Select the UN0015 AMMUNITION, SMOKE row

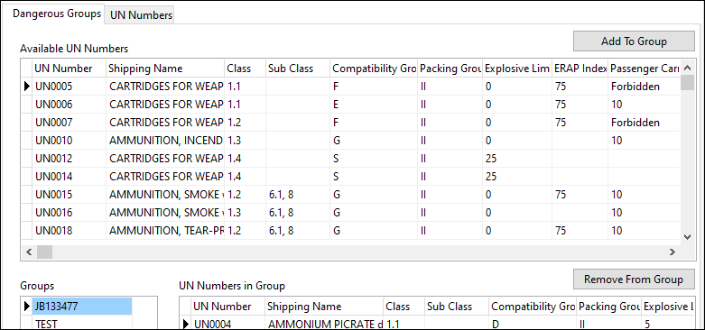coord(351,195)
